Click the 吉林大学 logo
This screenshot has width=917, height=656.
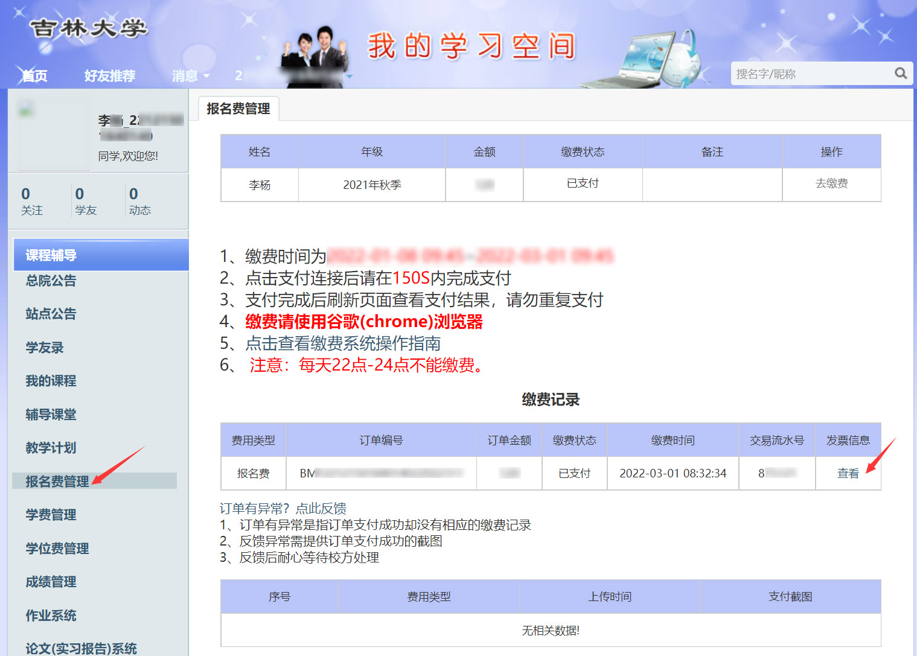click(x=88, y=28)
